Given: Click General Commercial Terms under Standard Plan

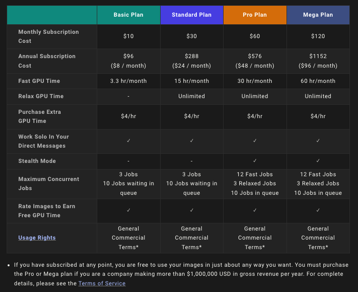Looking at the screenshot, I should pos(192,238).
